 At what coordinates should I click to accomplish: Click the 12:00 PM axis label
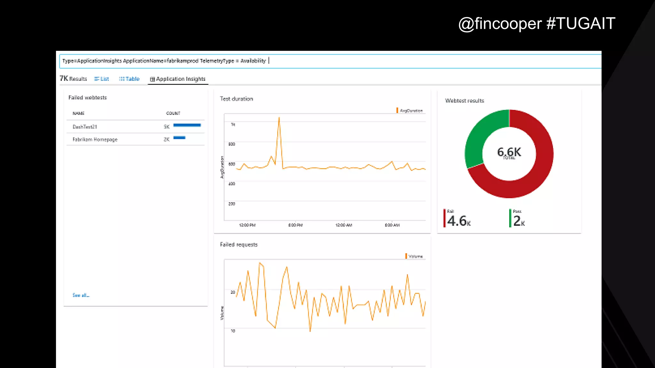pos(247,225)
